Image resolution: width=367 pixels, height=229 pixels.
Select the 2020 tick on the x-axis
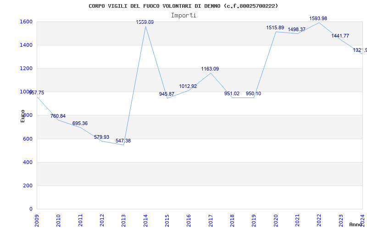276,219
